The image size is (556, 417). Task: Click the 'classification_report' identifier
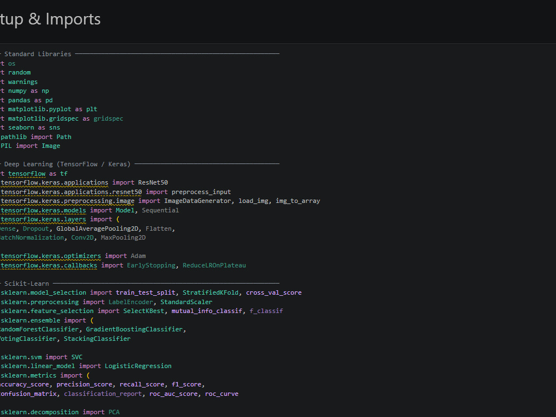point(103,394)
